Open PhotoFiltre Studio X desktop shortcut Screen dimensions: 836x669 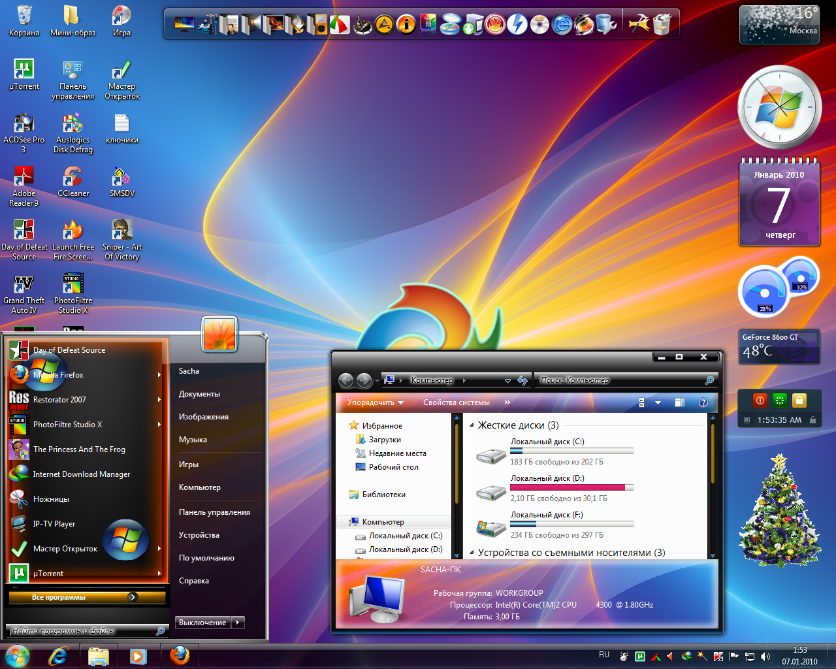click(73, 293)
